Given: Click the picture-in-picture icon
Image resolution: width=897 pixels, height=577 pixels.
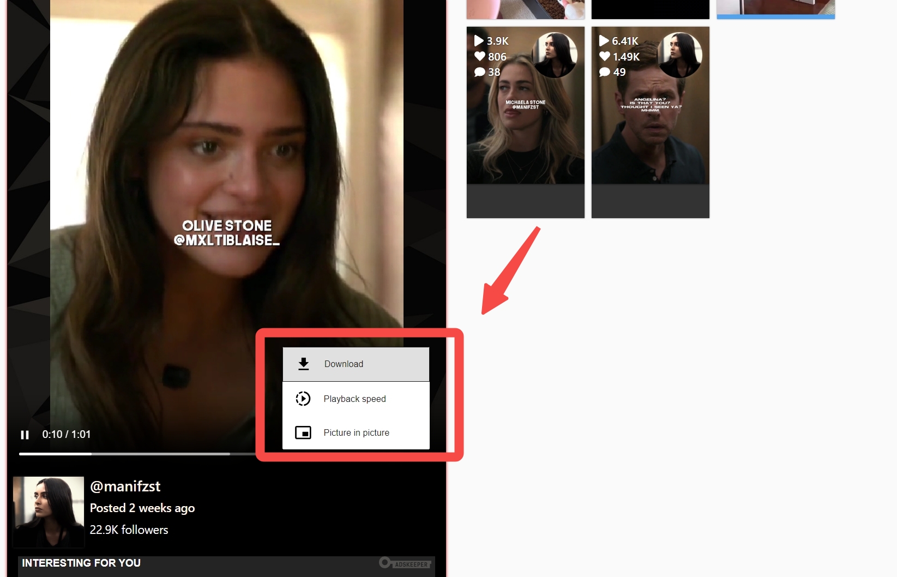Looking at the screenshot, I should pos(303,432).
